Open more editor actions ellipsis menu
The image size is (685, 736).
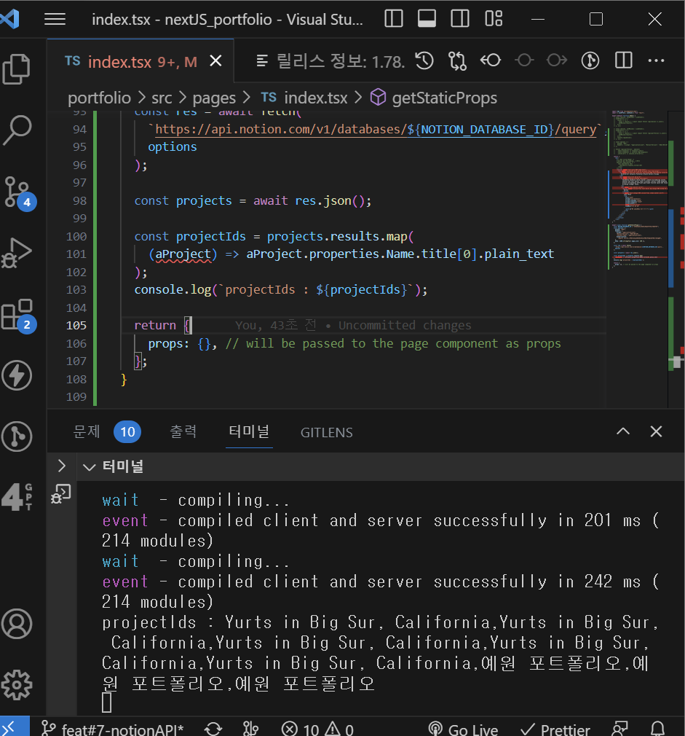(657, 60)
